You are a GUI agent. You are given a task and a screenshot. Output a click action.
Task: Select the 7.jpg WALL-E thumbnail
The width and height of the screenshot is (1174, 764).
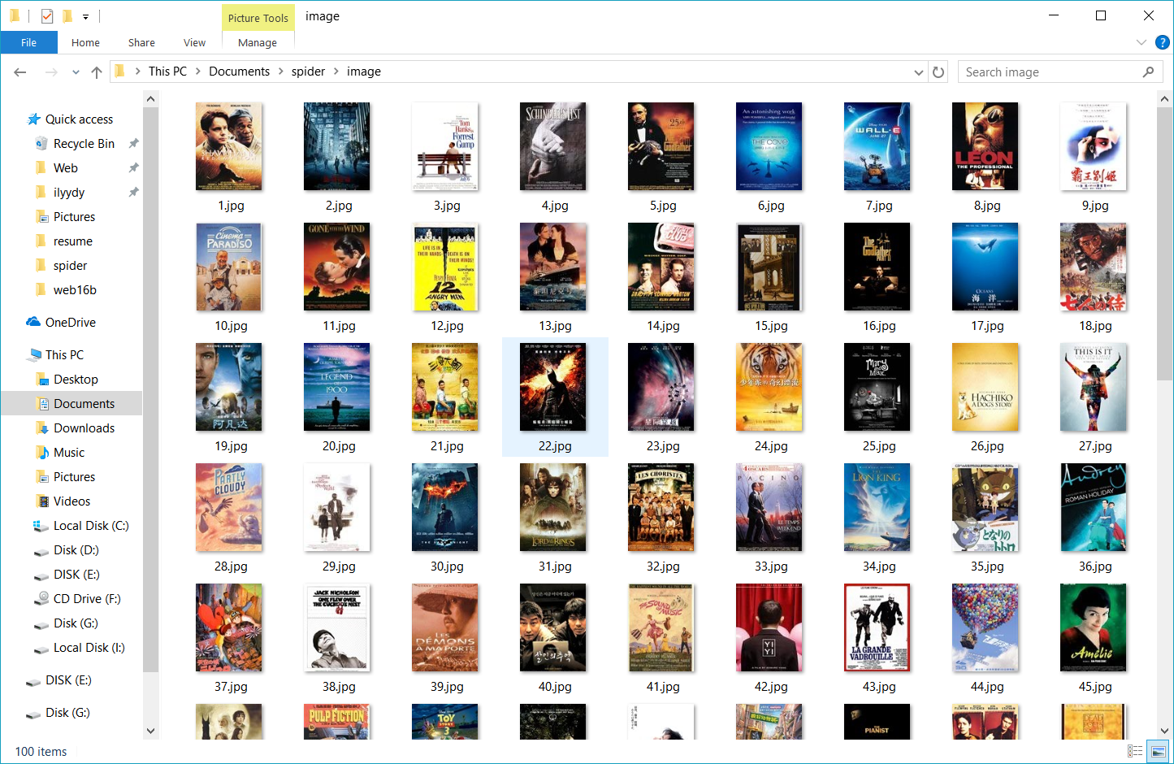877,146
